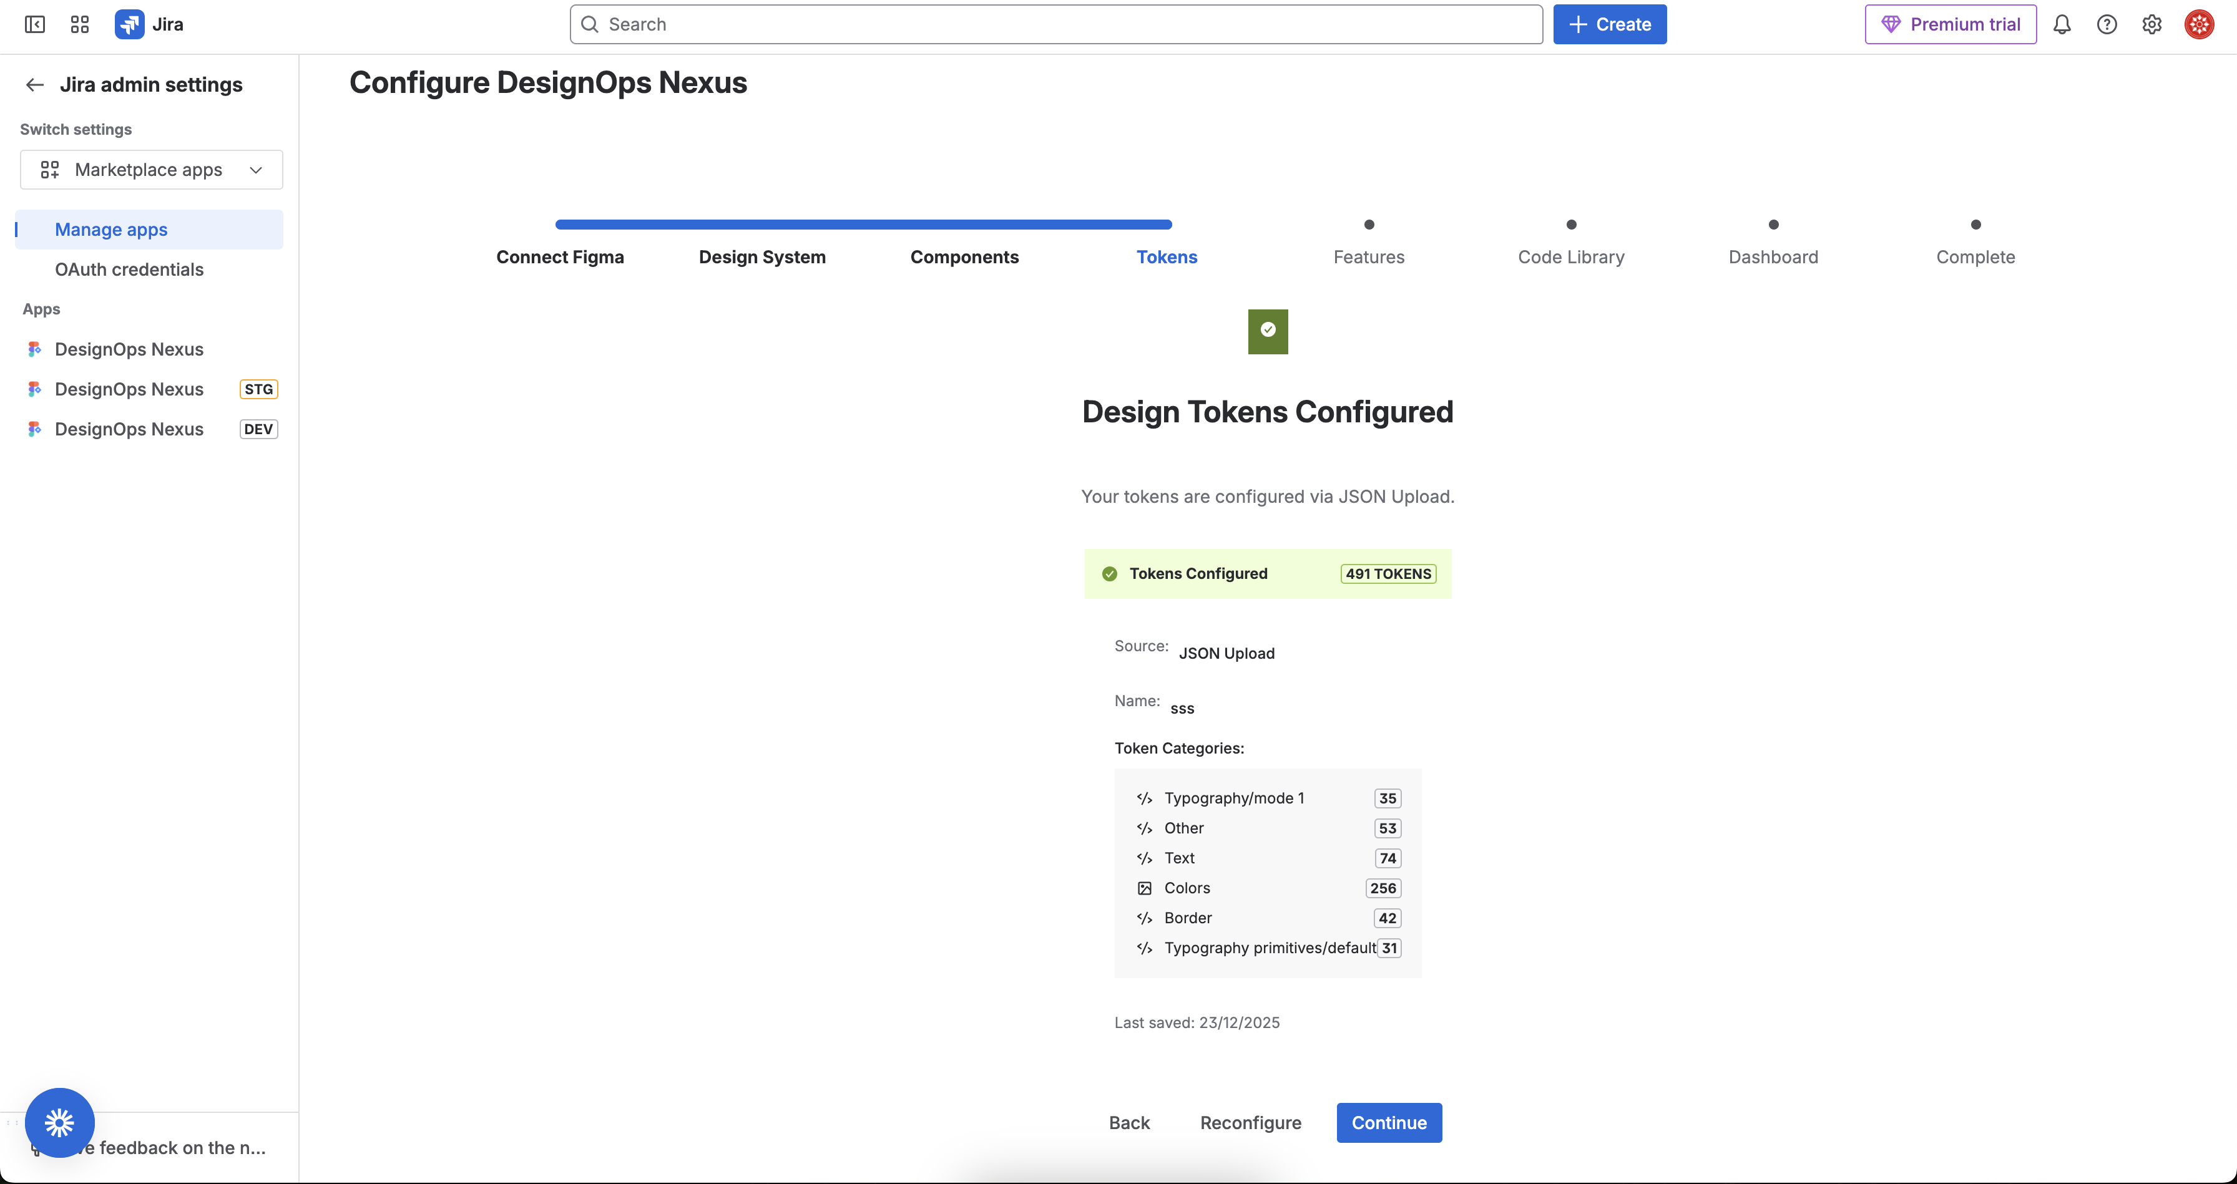
Task: Open DesignOps Nexus STG app
Action: point(129,390)
